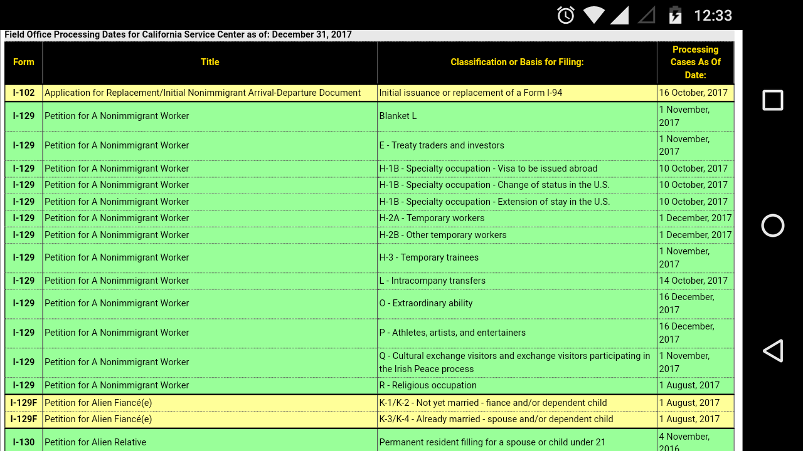Select "1 August, 2017" in K-3/K-4 row

pos(695,419)
